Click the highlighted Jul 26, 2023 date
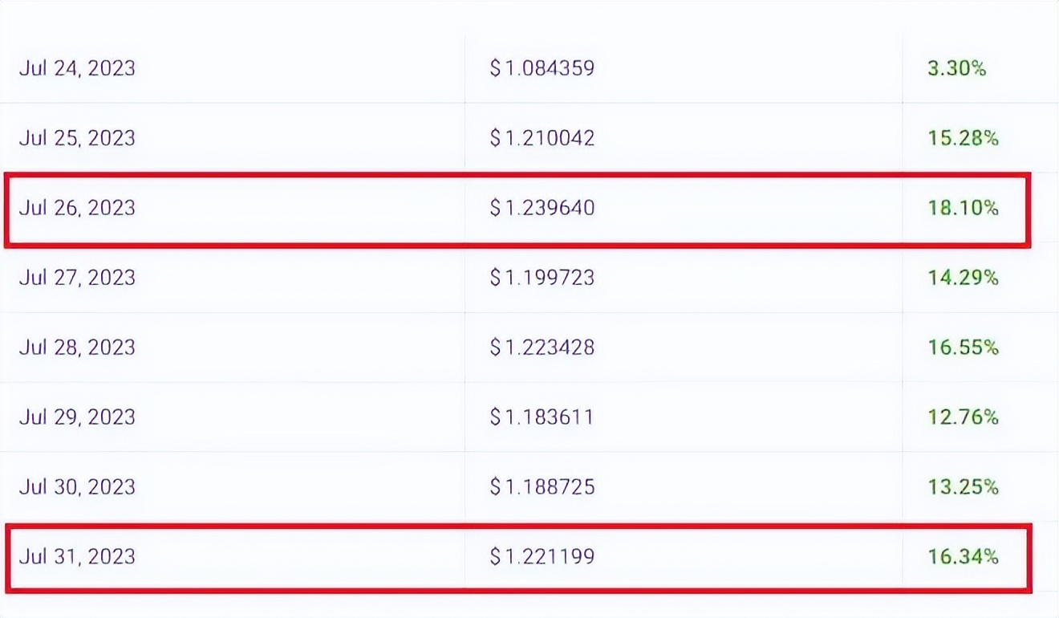Image resolution: width=1059 pixels, height=618 pixels. pyautogui.click(x=77, y=208)
